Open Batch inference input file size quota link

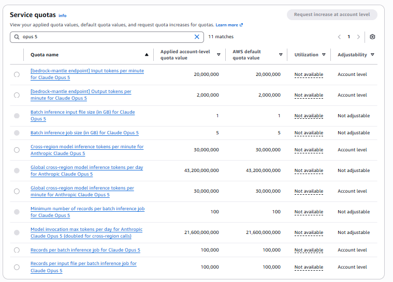tap(83, 116)
